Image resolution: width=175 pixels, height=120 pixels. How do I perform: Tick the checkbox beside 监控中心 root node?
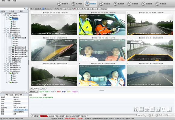coord(4,14)
